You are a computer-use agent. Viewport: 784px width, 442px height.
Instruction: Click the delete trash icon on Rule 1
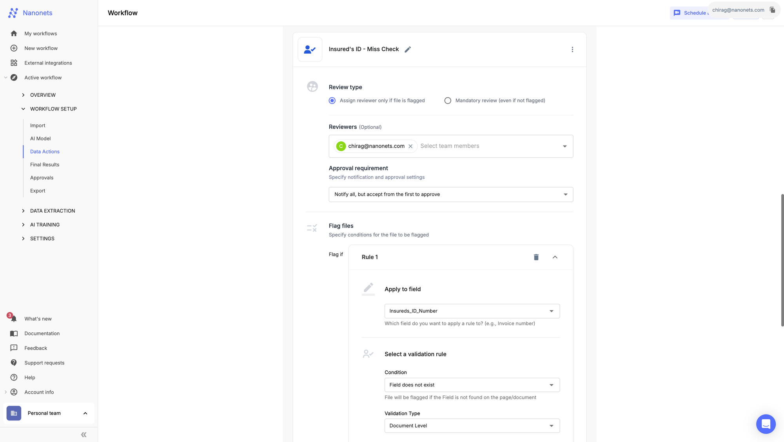(536, 257)
